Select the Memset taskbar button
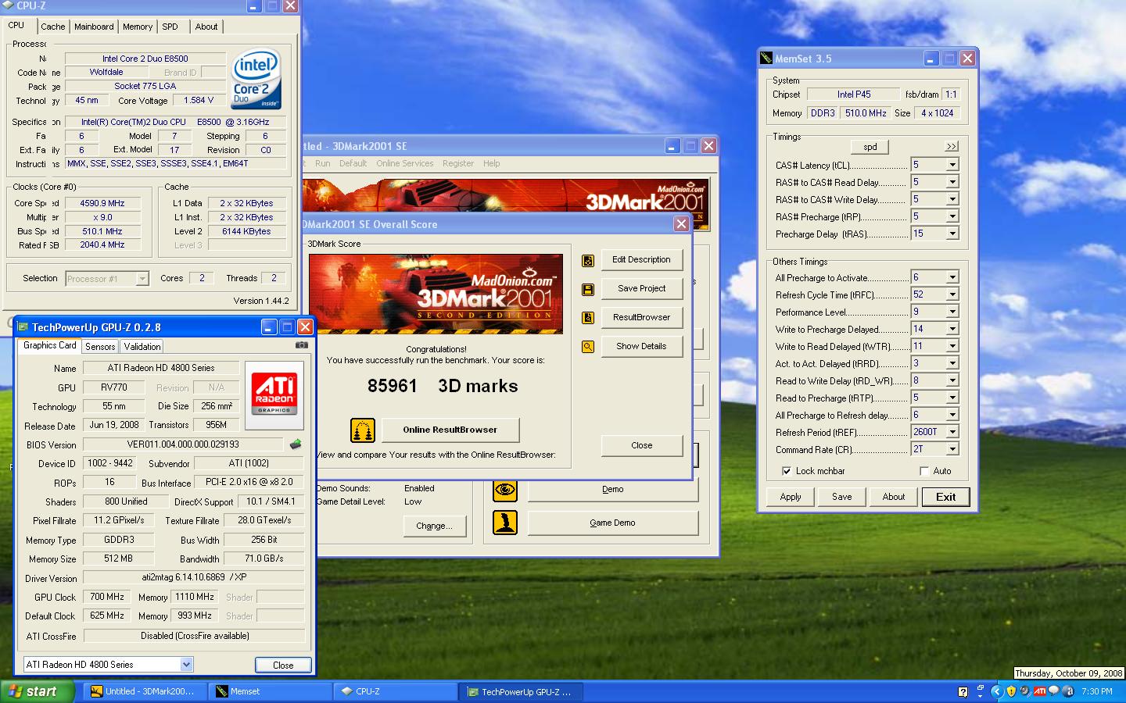The image size is (1126, 703). [x=271, y=691]
